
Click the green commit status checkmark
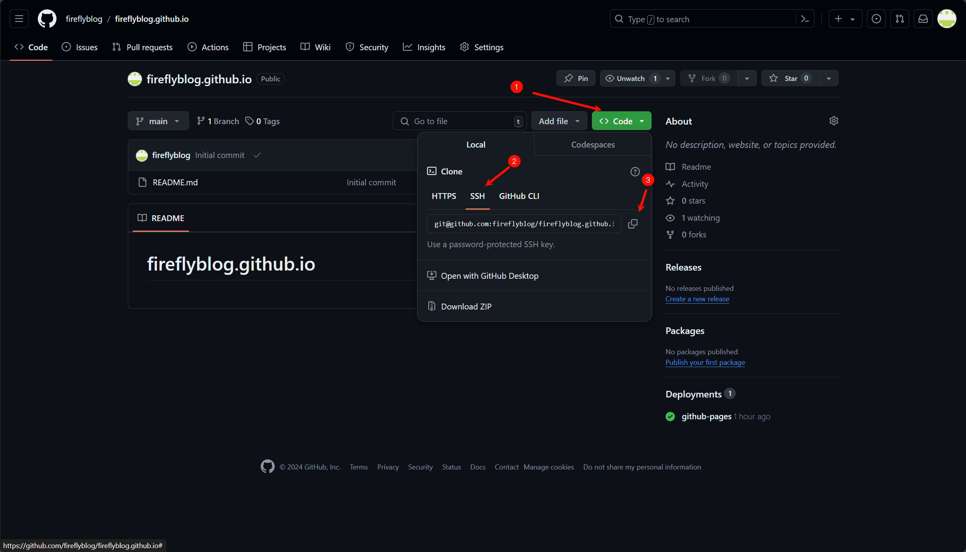pyautogui.click(x=257, y=155)
